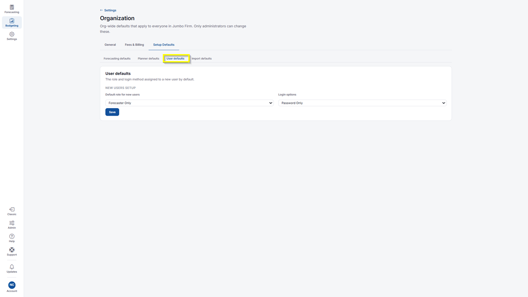The image size is (528, 297).
Task: Show the Import defaults sub-tab
Action: pyautogui.click(x=202, y=59)
